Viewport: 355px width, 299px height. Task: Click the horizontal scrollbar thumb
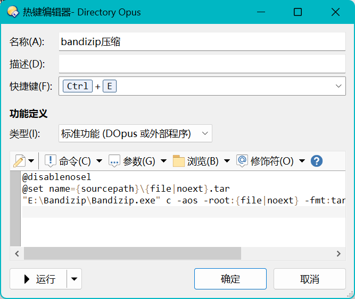[x=133, y=253]
